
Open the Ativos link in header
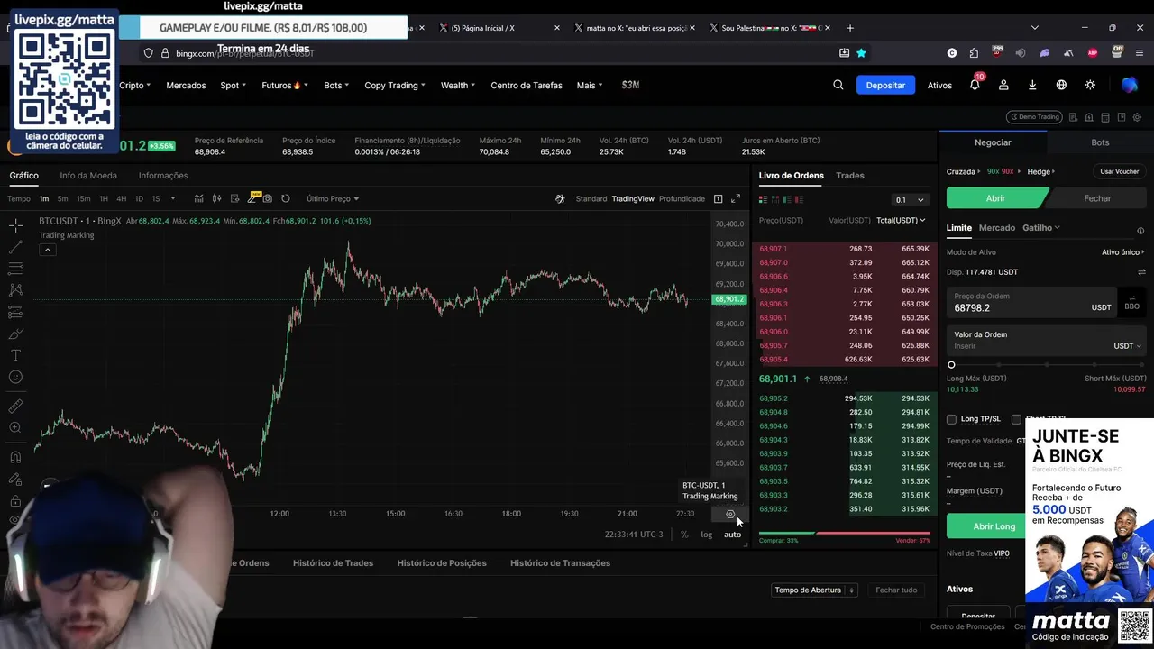(939, 85)
